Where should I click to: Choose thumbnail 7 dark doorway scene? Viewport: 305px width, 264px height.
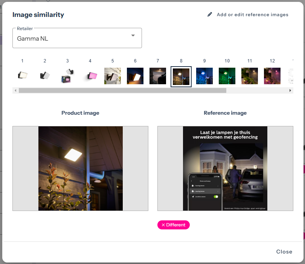pyautogui.click(x=158, y=76)
